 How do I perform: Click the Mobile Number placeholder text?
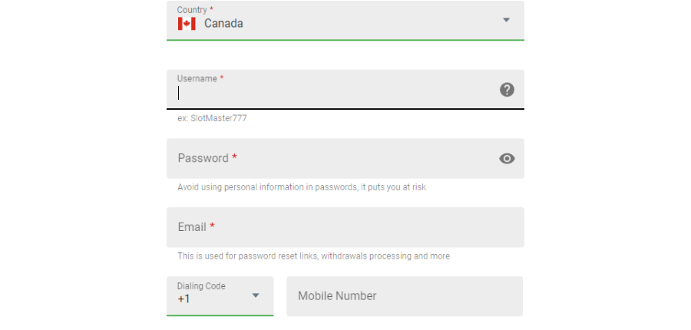point(337,296)
